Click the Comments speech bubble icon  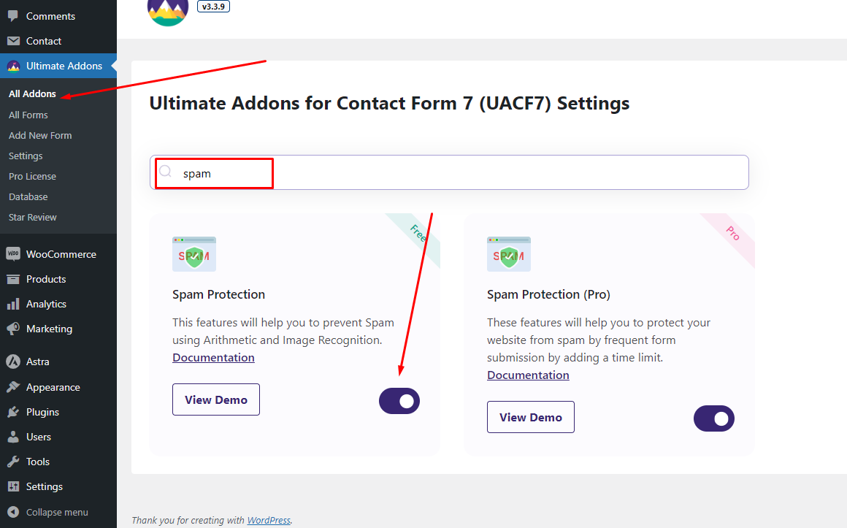[13, 16]
